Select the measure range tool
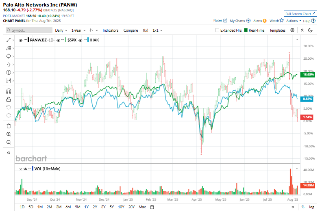This screenshot has width=320, height=214. 9,80
